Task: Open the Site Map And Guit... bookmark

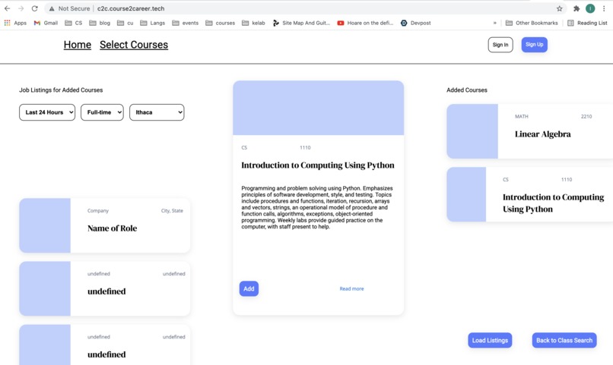Action: (301, 23)
